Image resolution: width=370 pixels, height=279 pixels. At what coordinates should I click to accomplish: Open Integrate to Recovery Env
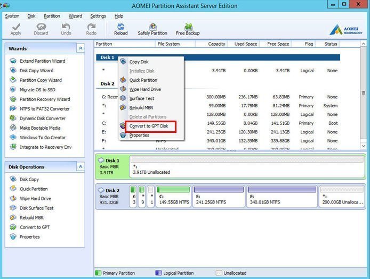click(x=41, y=147)
